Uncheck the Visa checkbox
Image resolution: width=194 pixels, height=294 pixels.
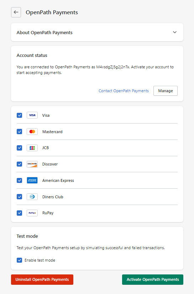[x=19, y=115]
